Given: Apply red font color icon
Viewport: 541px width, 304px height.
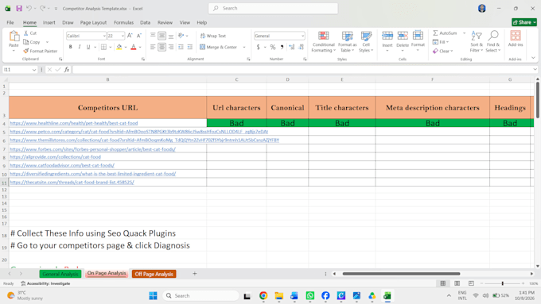Looking at the screenshot, I should (134, 47).
